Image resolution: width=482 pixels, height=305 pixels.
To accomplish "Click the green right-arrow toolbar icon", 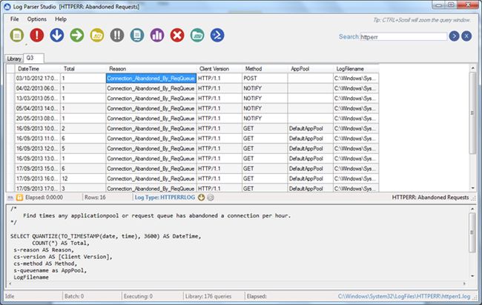I will point(77,35).
